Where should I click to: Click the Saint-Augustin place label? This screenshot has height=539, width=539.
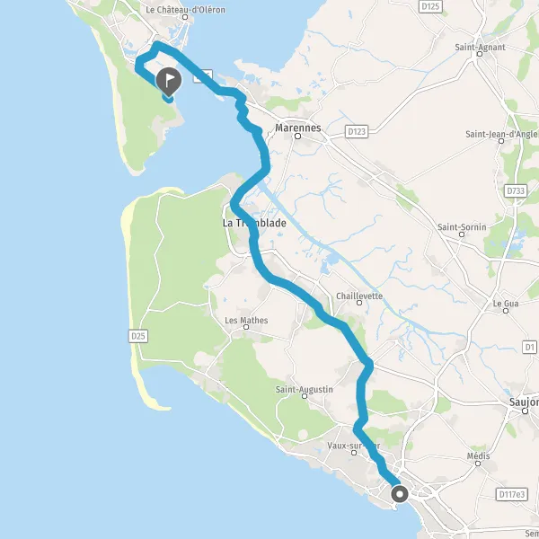click(305, 390)
